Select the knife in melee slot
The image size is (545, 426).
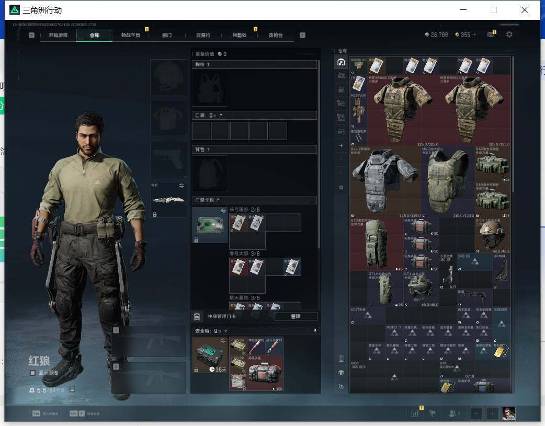168,200
